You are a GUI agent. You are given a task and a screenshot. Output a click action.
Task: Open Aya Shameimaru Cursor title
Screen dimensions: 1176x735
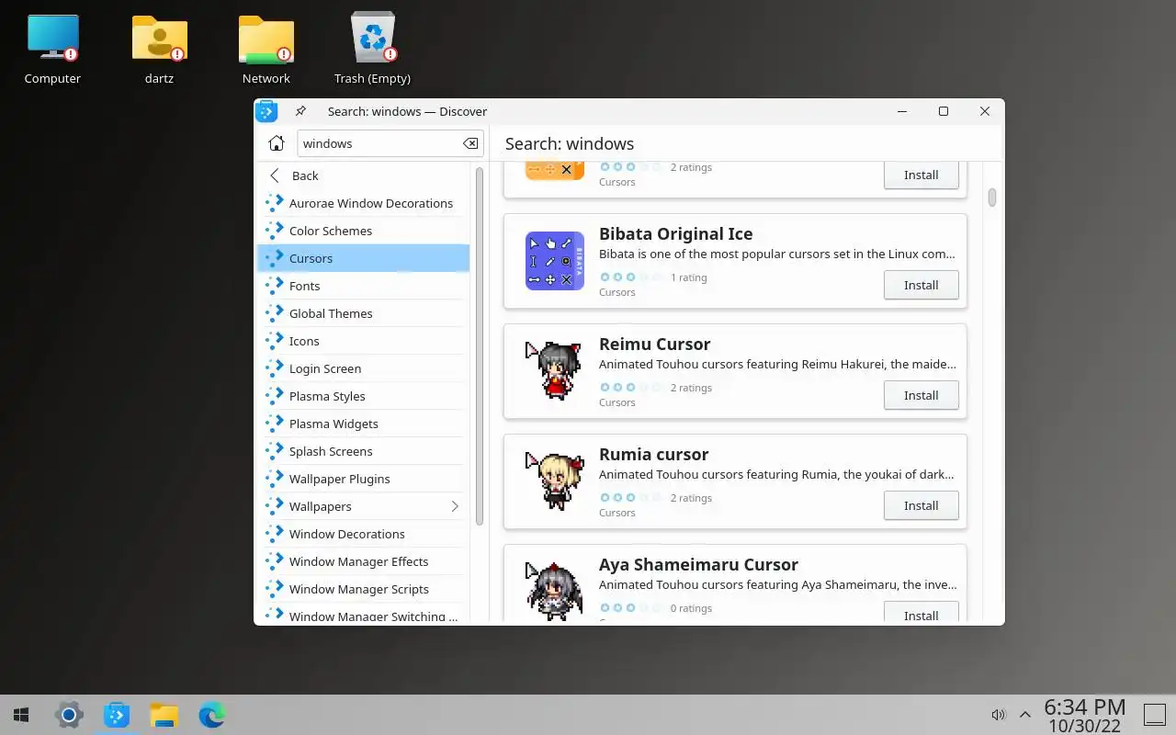tap(698, 564)
